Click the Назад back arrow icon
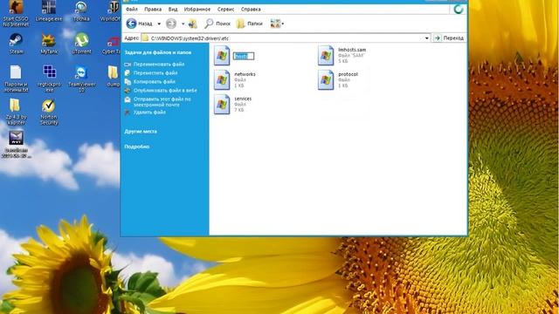Screen dimensions: 559x314 coord(131,24)
